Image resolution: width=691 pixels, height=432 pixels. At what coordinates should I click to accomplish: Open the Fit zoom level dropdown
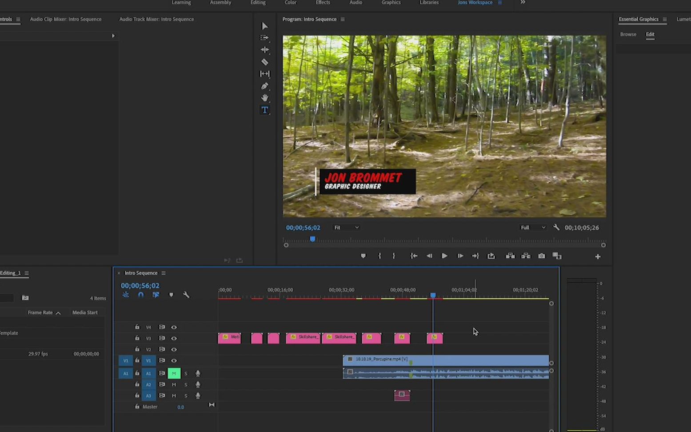[x=346, y=228]
